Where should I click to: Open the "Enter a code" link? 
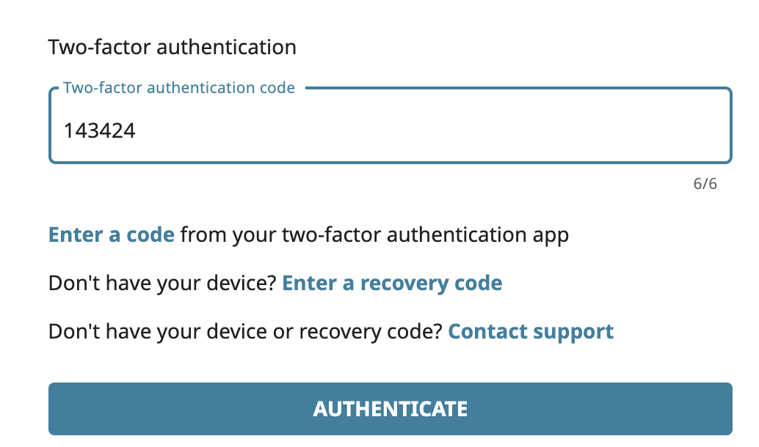click(111, 235)
